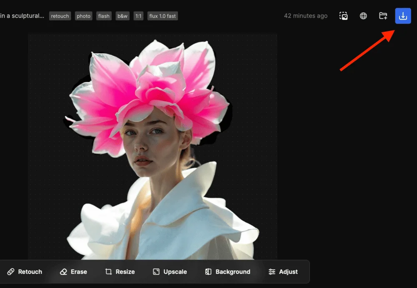This screenshot has width=417, height=288.
Task: Open the Adjust sliders tool
Action: click(283, 272)
